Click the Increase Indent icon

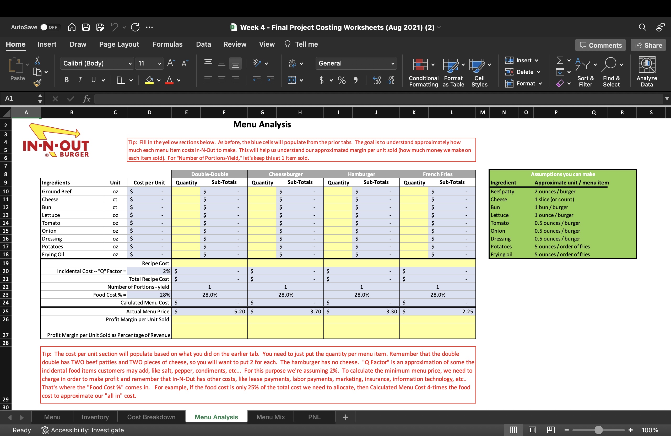click(270, 80)
